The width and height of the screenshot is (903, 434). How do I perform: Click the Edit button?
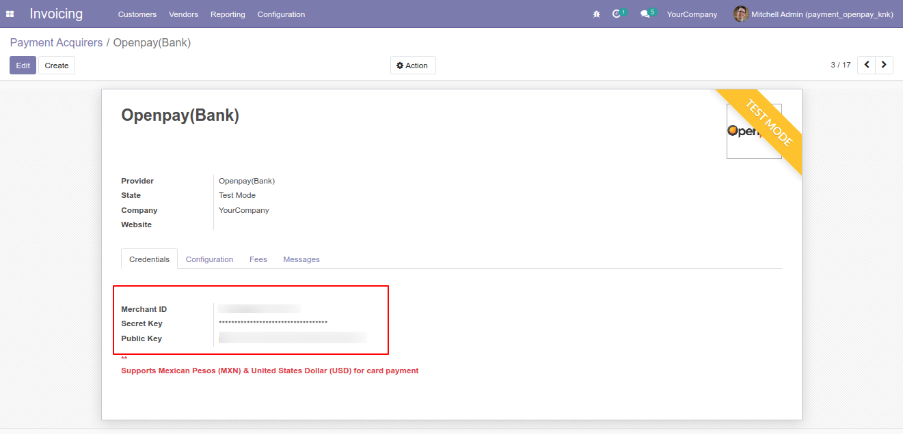(x=23, y=66)
